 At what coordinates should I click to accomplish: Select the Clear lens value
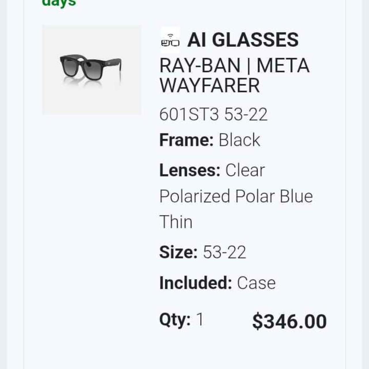(245, 170)
